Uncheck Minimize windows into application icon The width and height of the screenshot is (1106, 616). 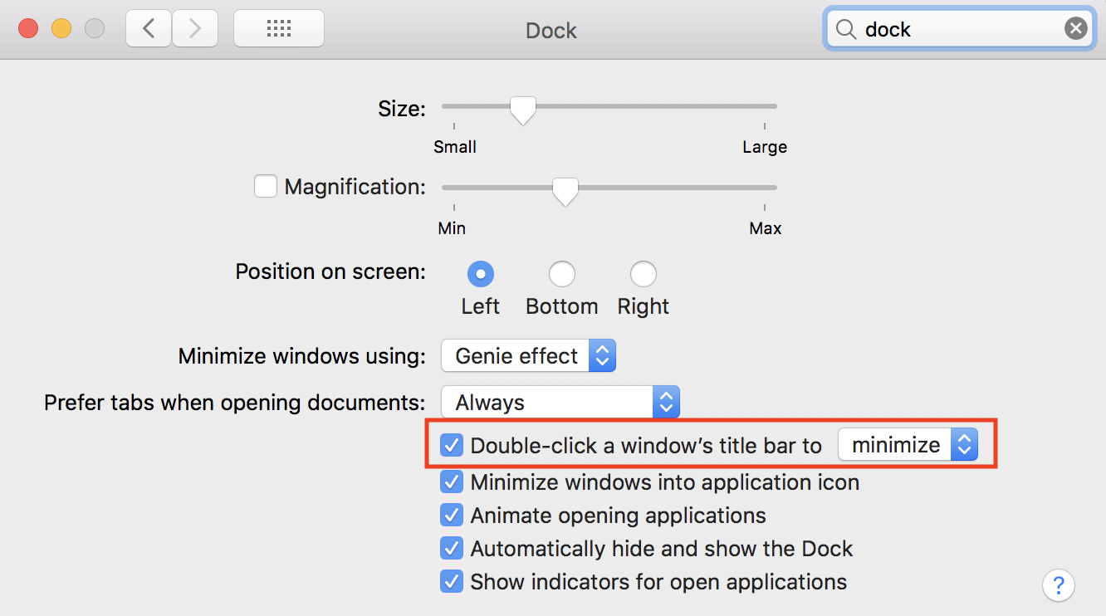[x=452, y=482]
